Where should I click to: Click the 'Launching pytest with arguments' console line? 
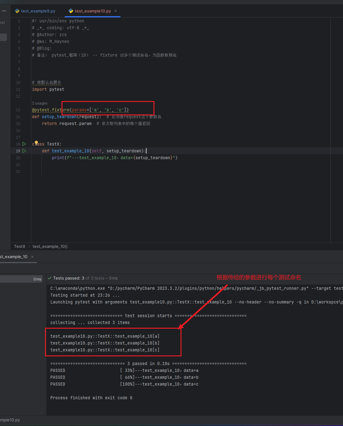point(197,302)
